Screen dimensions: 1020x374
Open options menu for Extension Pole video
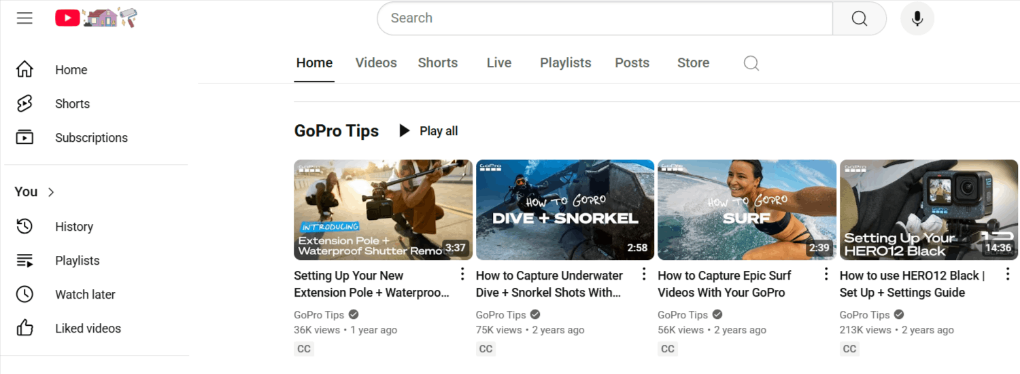point(462,274)
